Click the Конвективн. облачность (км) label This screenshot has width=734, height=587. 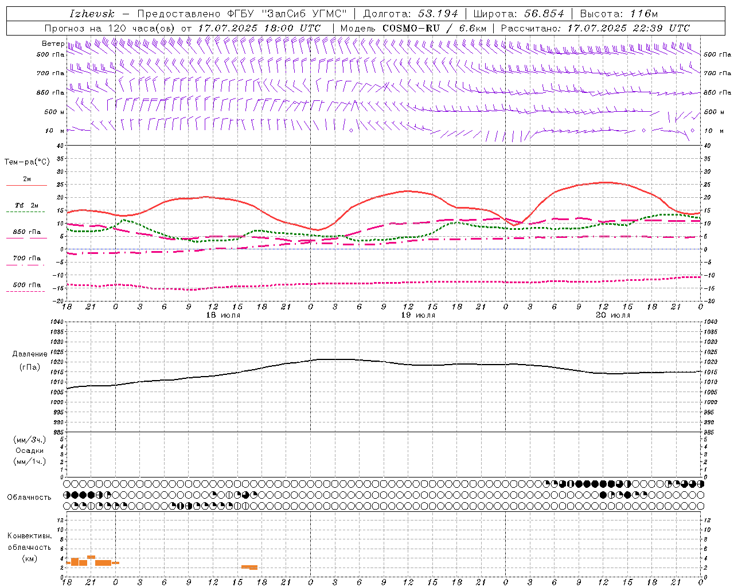click(x=29, y=547)
